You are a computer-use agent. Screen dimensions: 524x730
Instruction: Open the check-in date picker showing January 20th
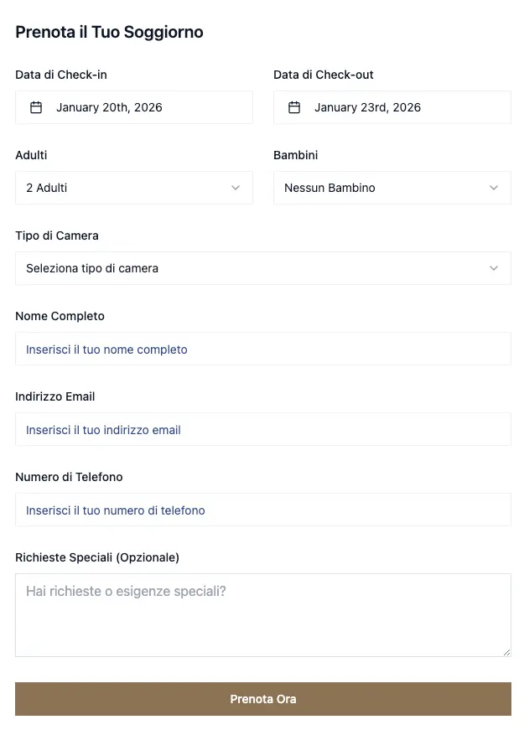(x=134, y=107)
